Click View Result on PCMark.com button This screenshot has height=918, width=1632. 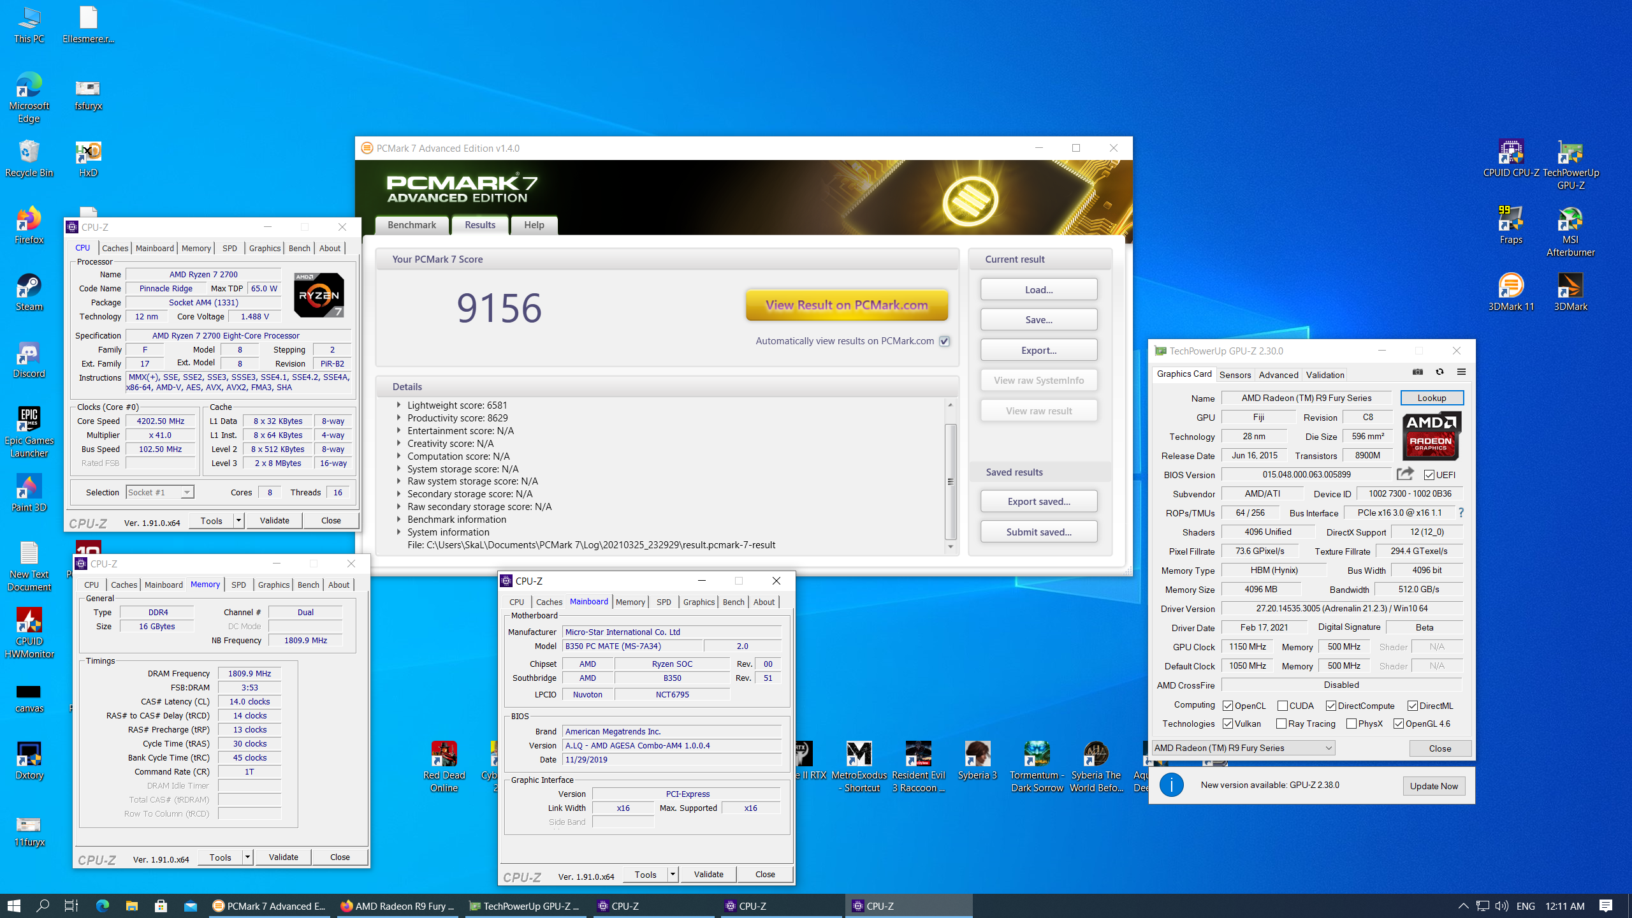[x=847, y=305]
